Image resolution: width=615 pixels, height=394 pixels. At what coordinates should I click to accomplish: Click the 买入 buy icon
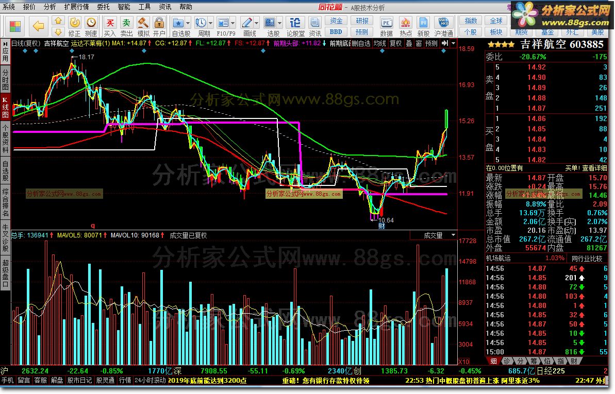(x=110, y=23)
